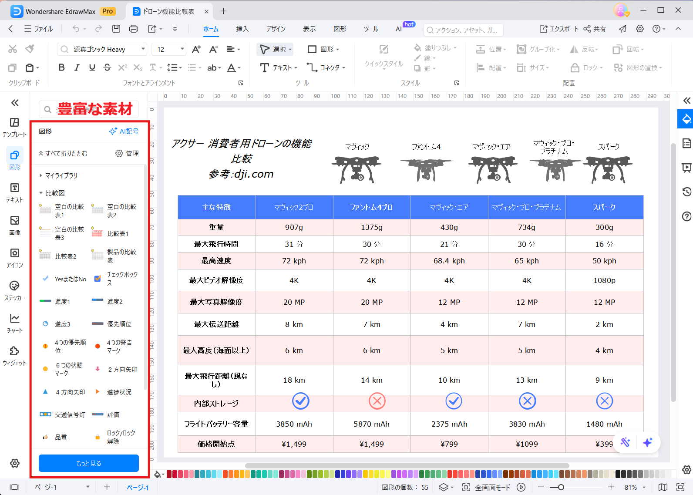Toggle Subscript formatting
Image resolution: width=693 pixels, height=495 pixels.
tap(138, 67)
